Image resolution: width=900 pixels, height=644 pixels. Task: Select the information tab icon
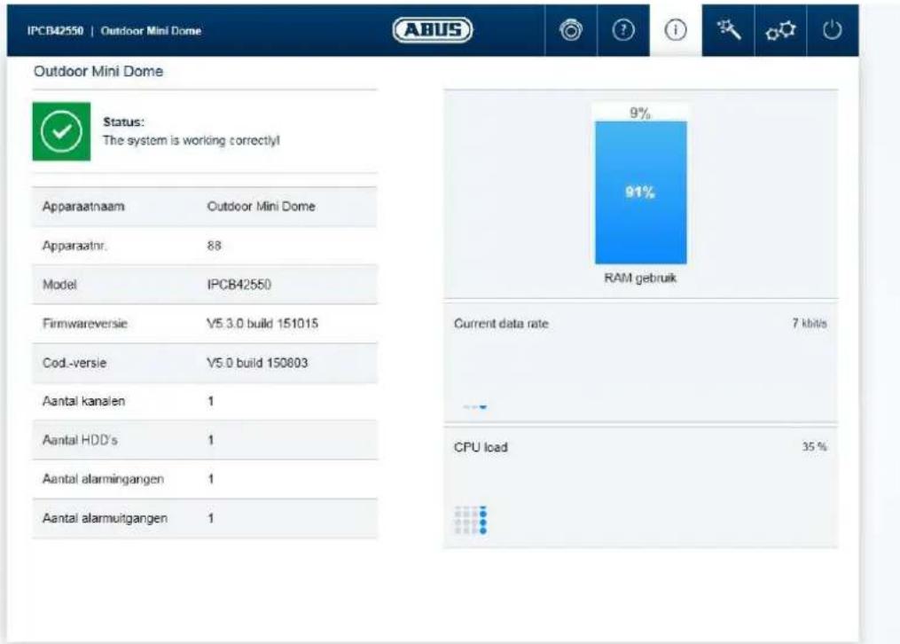click(676, 30)
